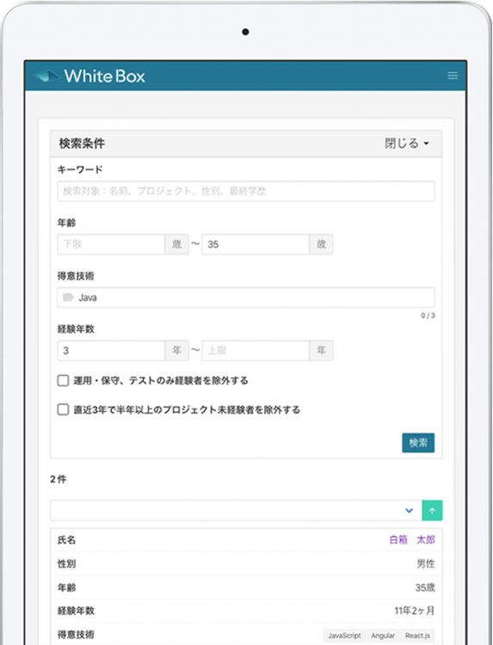Screen dimensions: 493x645
Task: Check 直近3年で半年以上のプロジェクト未経験者を除外する
Action: (63, 409)
